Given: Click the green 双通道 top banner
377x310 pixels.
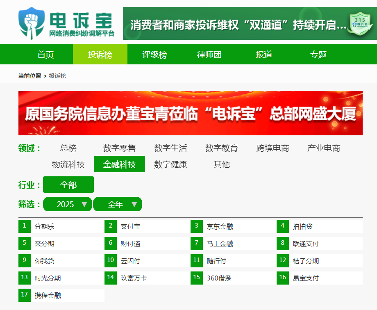Looking at the screenshot, I should [x=238, y=24].
